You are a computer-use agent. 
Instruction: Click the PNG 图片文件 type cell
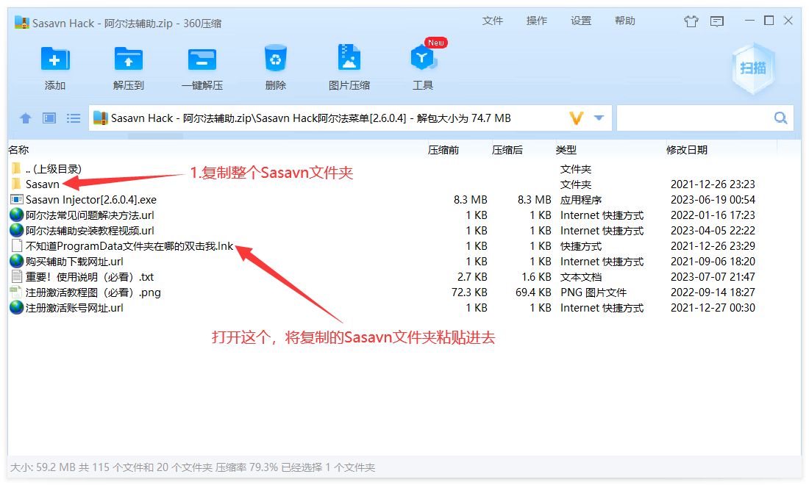pyautogui.click(x=594, y=292)
